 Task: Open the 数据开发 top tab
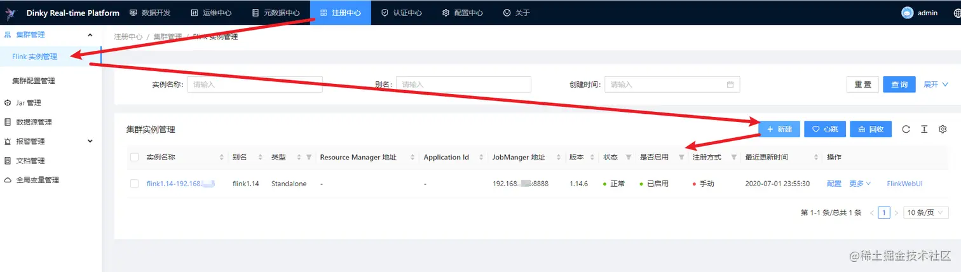[x=149, y=13]
